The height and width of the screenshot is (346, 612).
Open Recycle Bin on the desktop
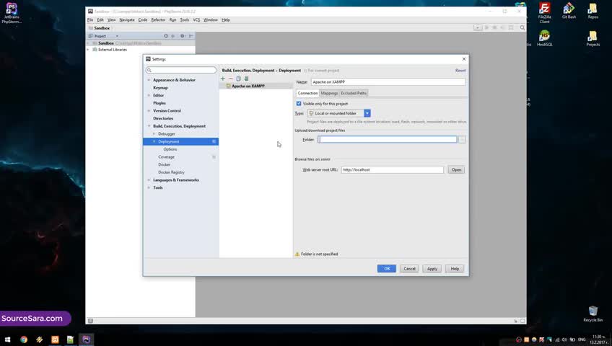tap(593, 314)
